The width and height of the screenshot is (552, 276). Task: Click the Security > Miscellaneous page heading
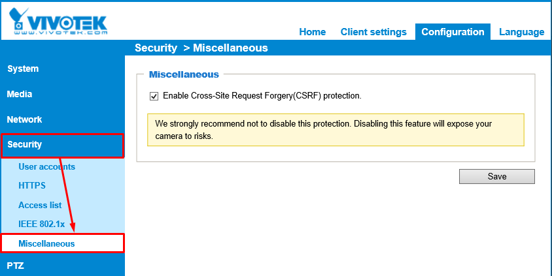[201, 48]
